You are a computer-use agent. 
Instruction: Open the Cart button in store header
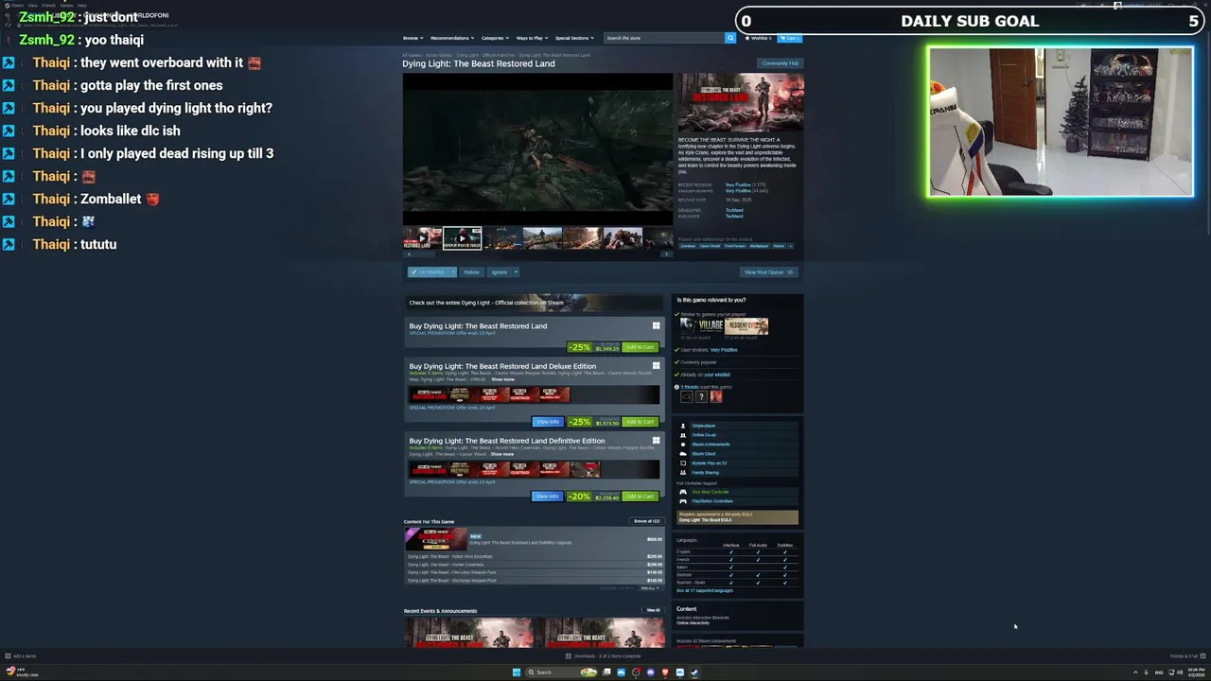tap(790, 38)
